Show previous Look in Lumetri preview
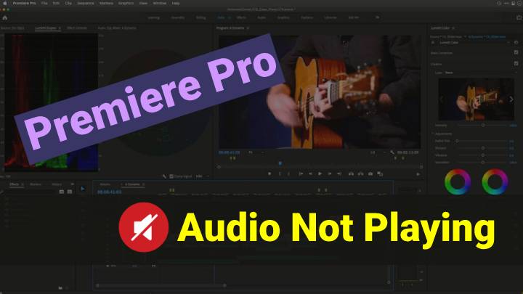Viewport: 523px width, 294px height. pyautogui.click(x=442, y=99)
